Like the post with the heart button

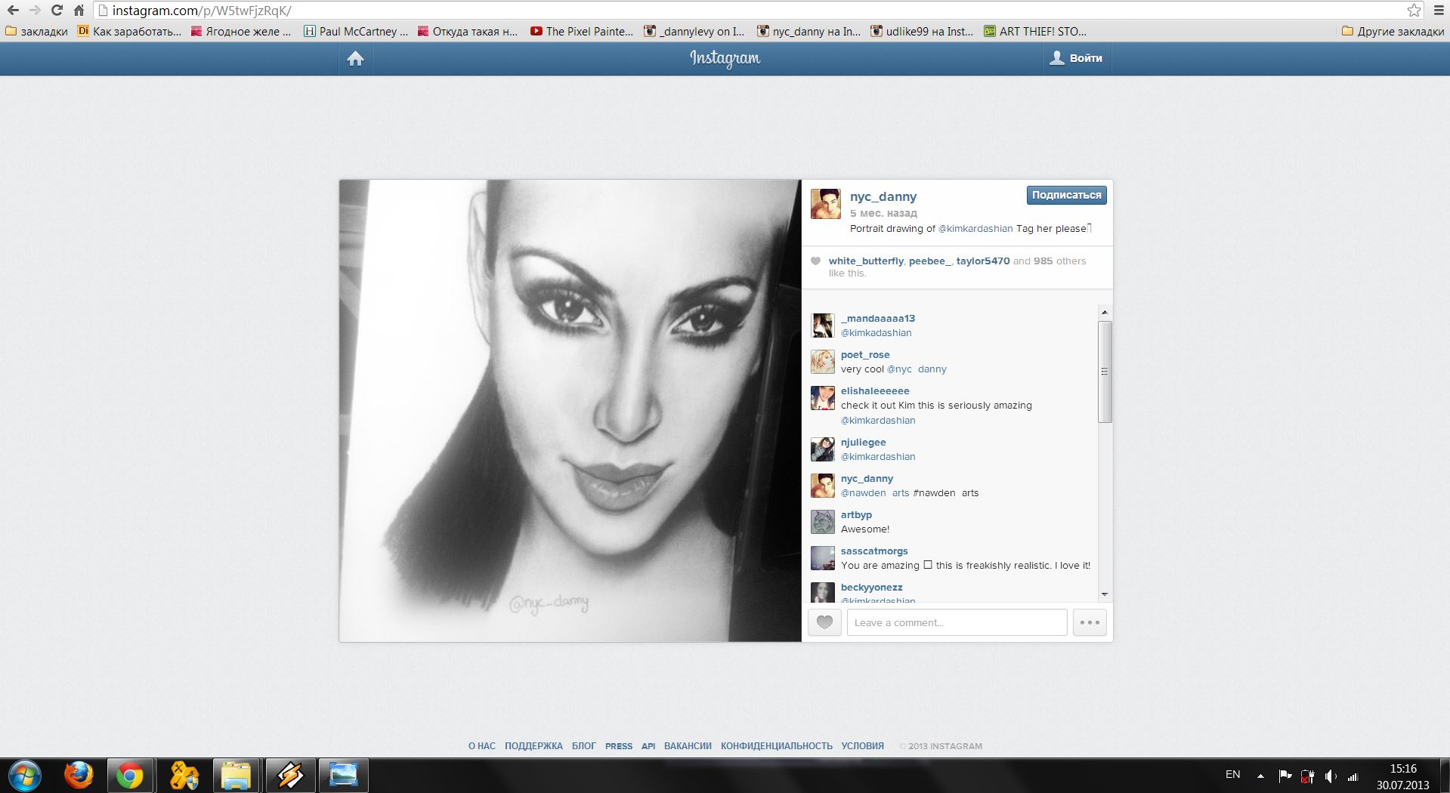[x=824, y=622]
